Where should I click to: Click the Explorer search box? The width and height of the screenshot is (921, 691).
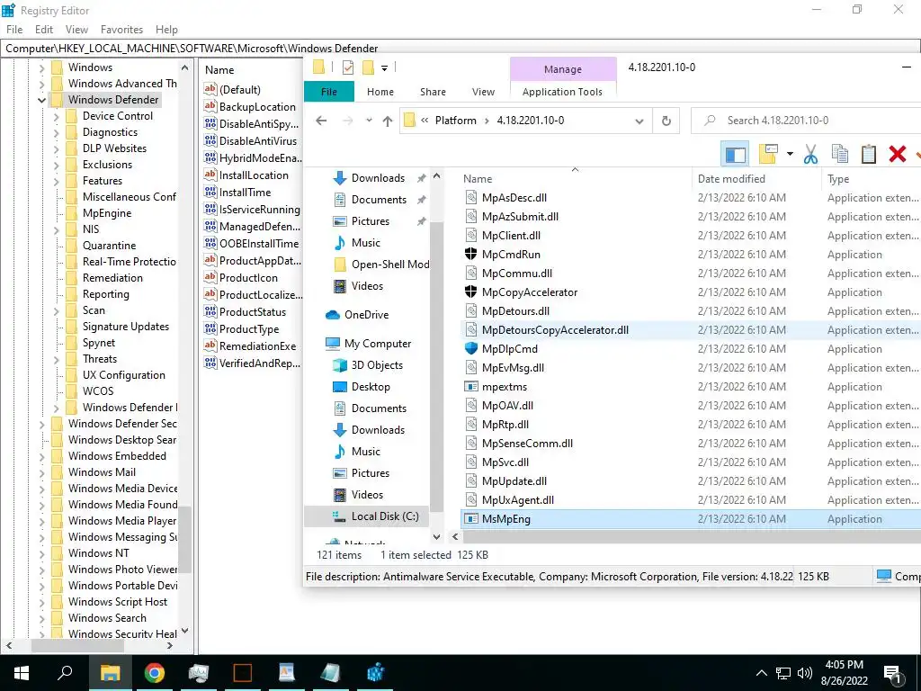click(x=806, y=121)
